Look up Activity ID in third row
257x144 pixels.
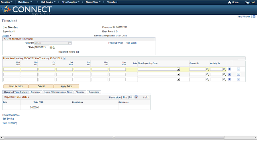tap(224, 80)
